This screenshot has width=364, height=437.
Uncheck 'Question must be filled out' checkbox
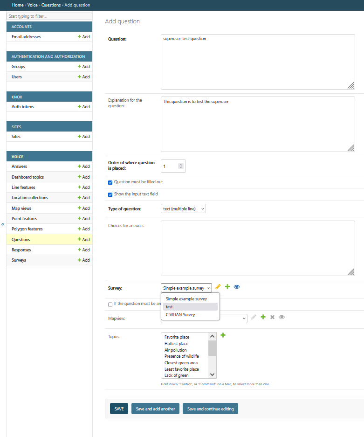point(110,182)
